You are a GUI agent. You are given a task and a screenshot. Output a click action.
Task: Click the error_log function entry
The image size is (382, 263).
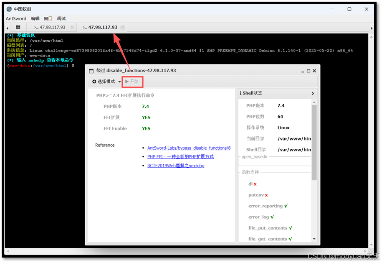coord(261,217)
